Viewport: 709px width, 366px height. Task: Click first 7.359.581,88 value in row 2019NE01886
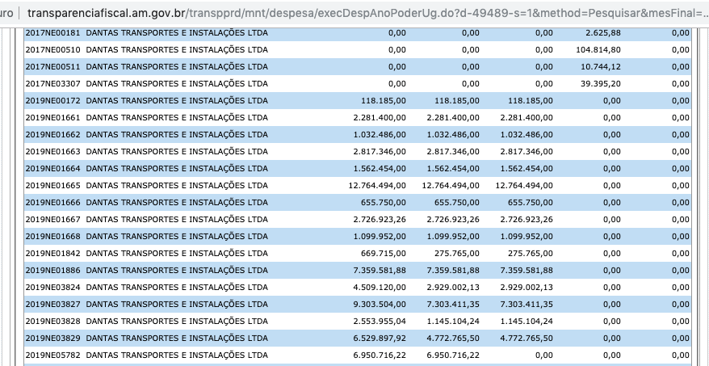click(380, 271)
